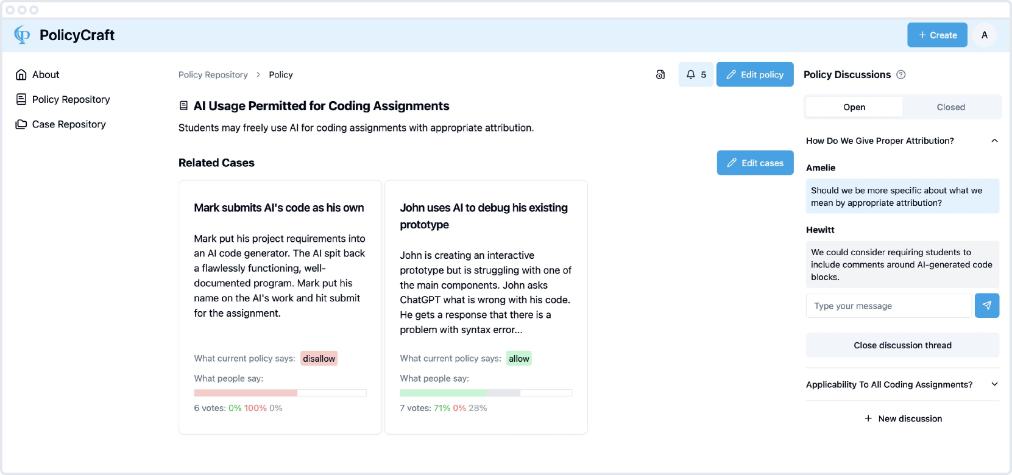Expand 'Applicability To All Coding Assignments?' discussion
This screenshot has height=475, width=1012.
pyautogui.click(x=994, y=384)
